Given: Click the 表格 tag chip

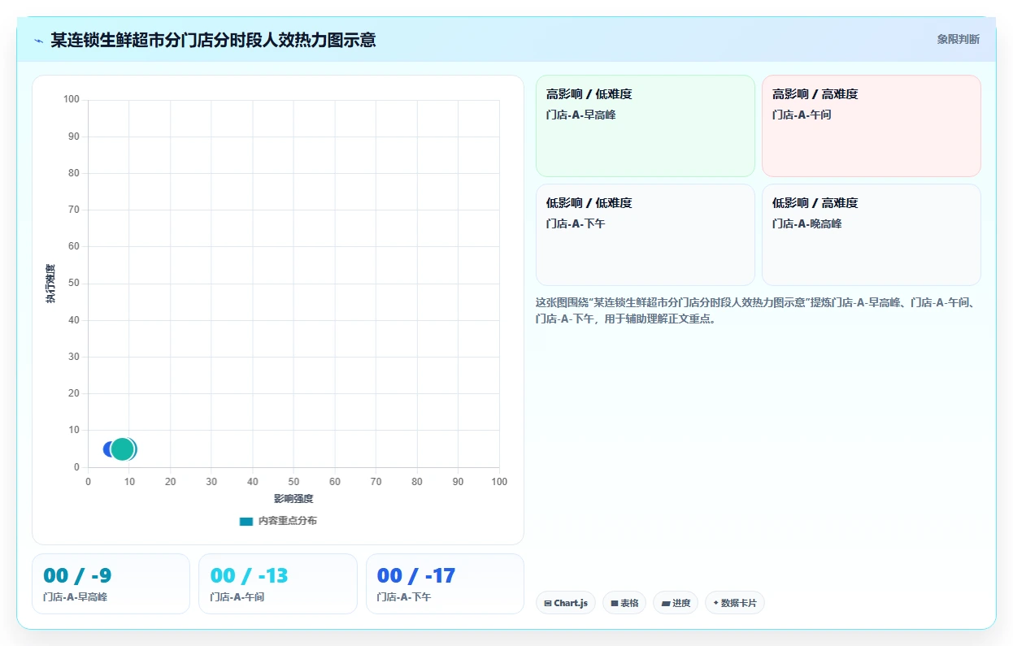Looking at the screenshot, I should coord(624,603).
